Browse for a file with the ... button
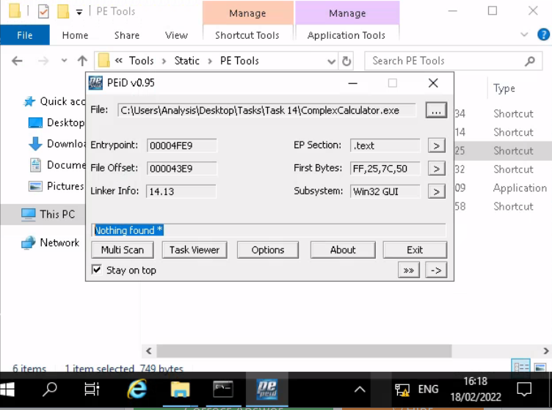Screen dimensions: 552x410 coord(436,110)
